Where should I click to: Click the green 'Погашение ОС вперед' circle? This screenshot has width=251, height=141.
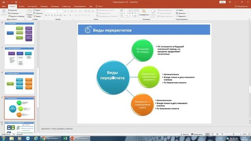pyautogui.click(x=142, y=51)
